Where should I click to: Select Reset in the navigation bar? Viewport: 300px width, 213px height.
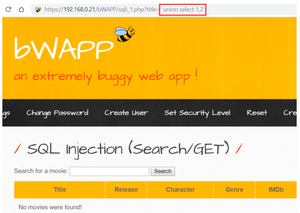click(257, 113)
